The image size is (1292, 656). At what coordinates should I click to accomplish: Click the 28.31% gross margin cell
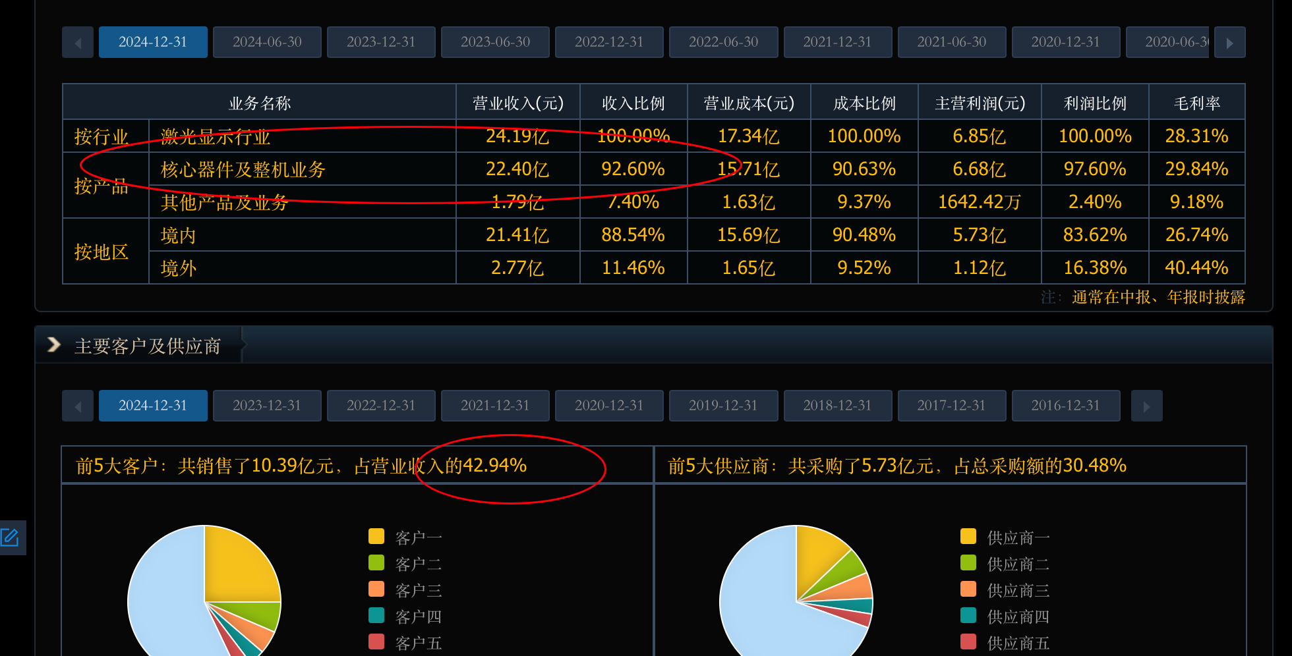pos(1197,136)
